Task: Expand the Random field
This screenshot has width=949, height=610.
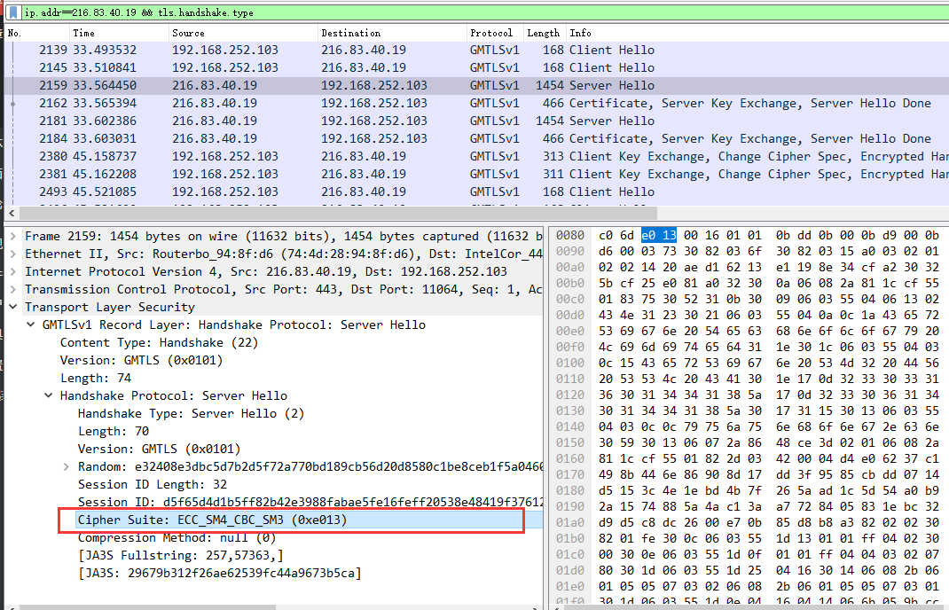Action: (67, 466)
